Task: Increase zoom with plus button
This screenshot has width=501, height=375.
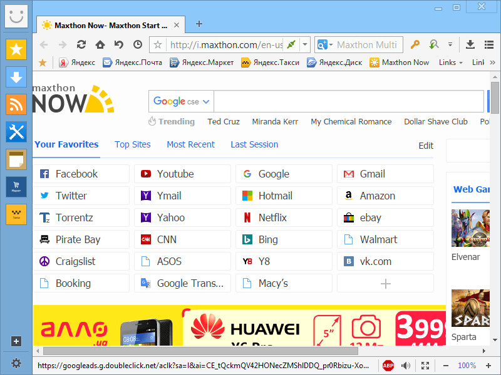Action: click(488, 366)
